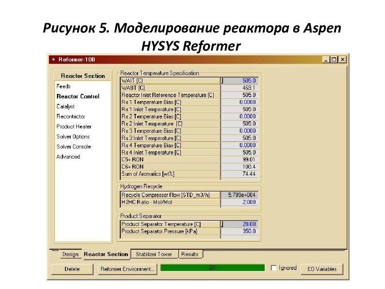Edit the Rx 2 Temperature Bias value

[x=239, y=116]
